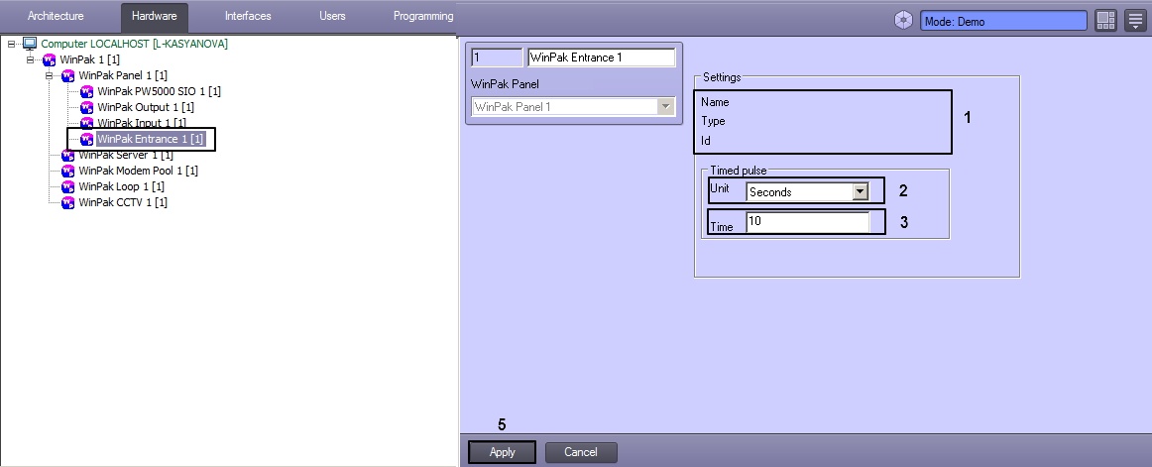Select Computer LOCALHOST [L-KASYANOVA] in tree
This screenshot has height=467, width=1152.
(x=135, y=44)
